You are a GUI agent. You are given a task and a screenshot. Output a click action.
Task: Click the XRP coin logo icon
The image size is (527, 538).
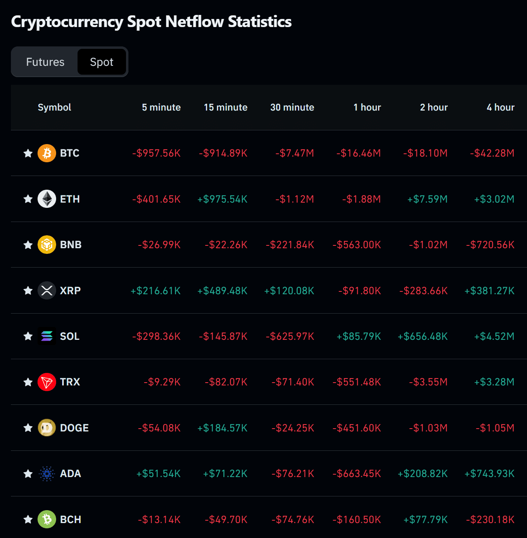(x=47, y=291)
